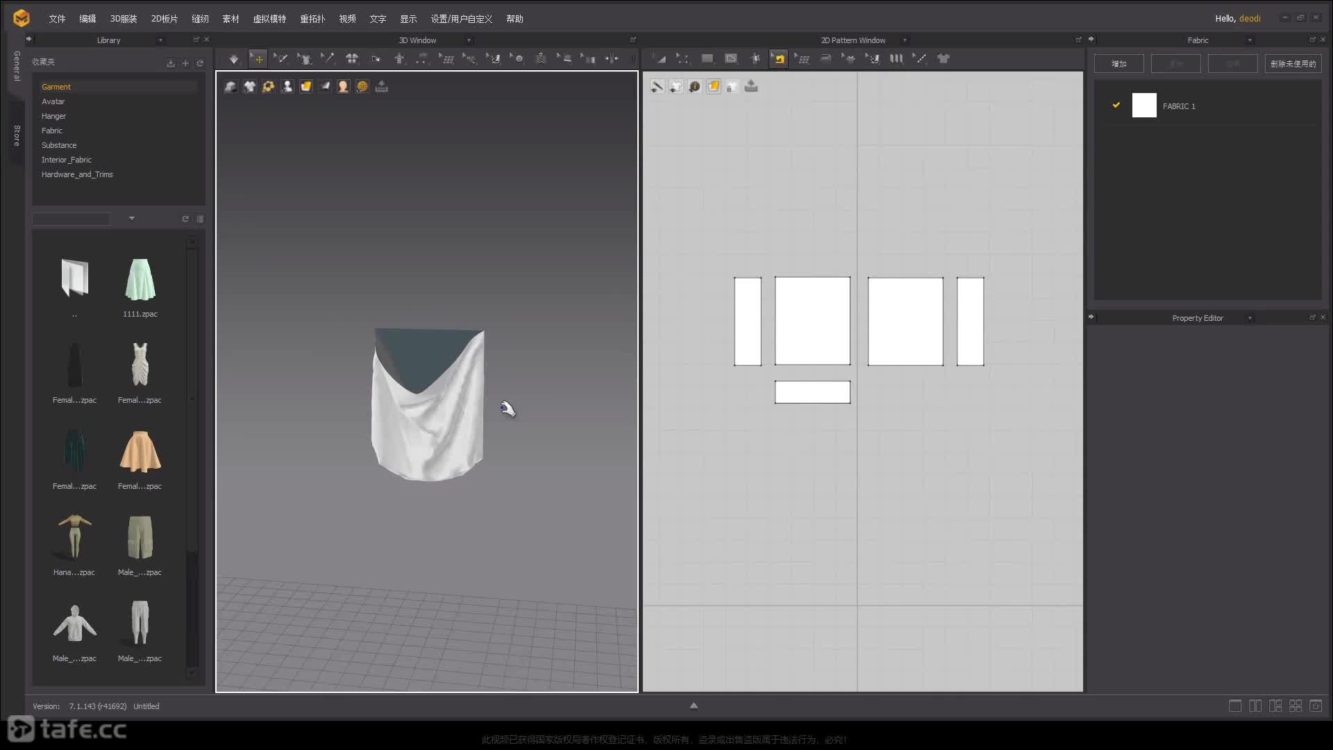
Task: Start simulation with the down-arrow icon
Action: click(234, 59)
